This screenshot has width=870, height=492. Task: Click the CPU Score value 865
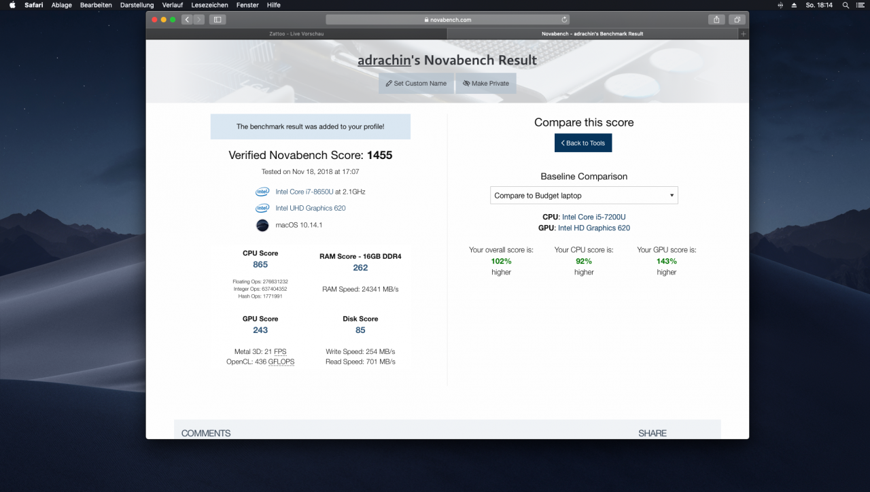point(260,264)
